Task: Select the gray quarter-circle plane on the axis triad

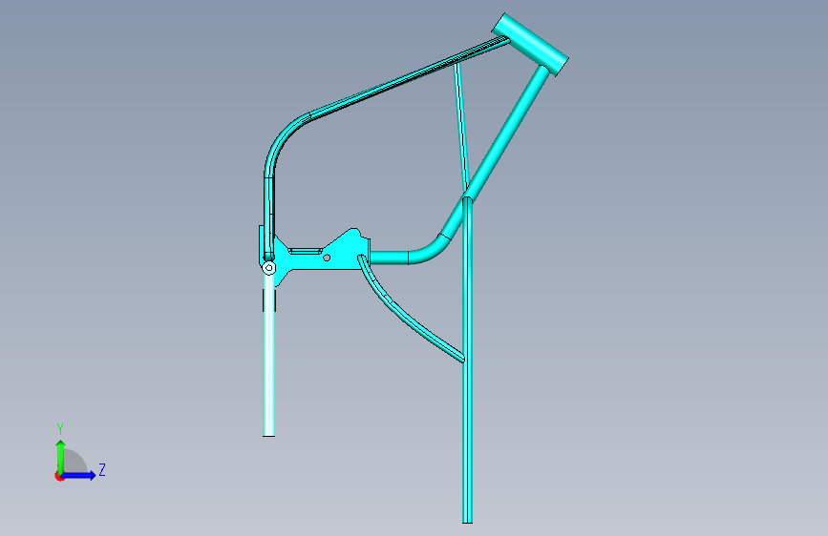Action: click(x=74, y=463)
